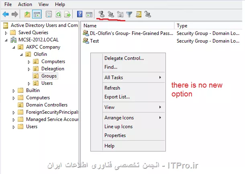This screenshot has width=245, height=174.
Task: Open All Tasks submenu
Action: [x=134, y=78]
